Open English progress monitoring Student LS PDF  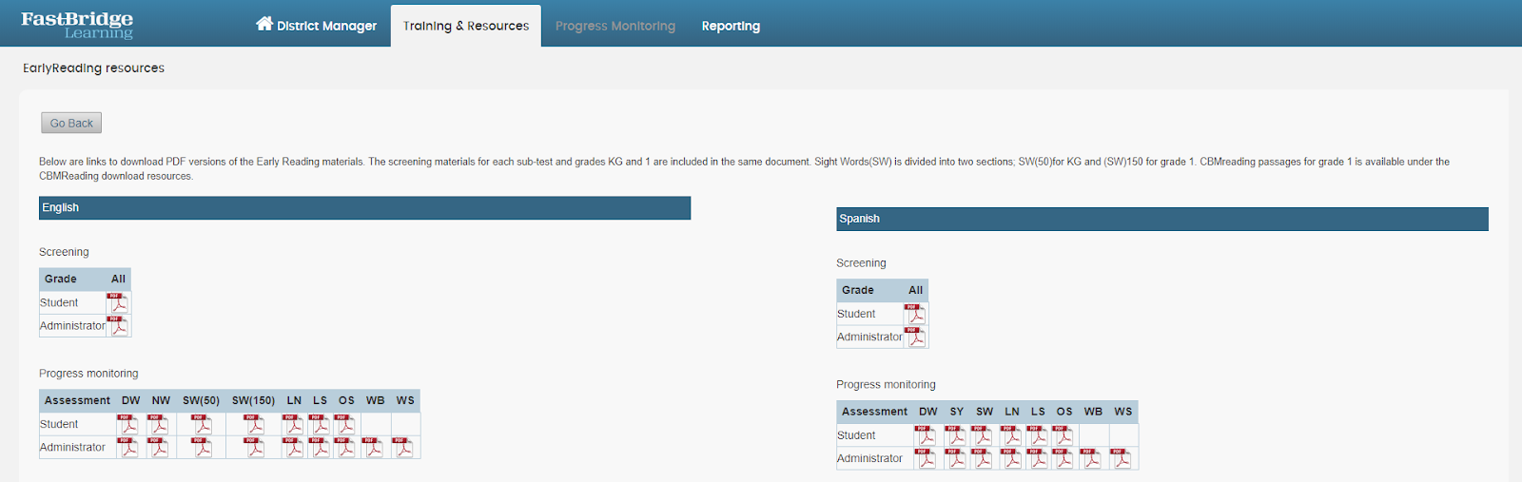tap(319, 424)
